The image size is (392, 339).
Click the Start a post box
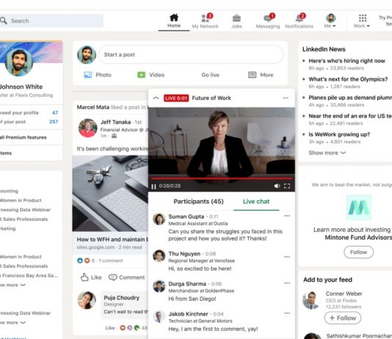pyautogui.click(x=191, y=54)
